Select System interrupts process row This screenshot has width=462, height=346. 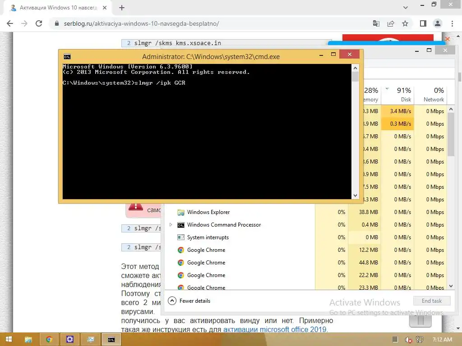(305, 237)
